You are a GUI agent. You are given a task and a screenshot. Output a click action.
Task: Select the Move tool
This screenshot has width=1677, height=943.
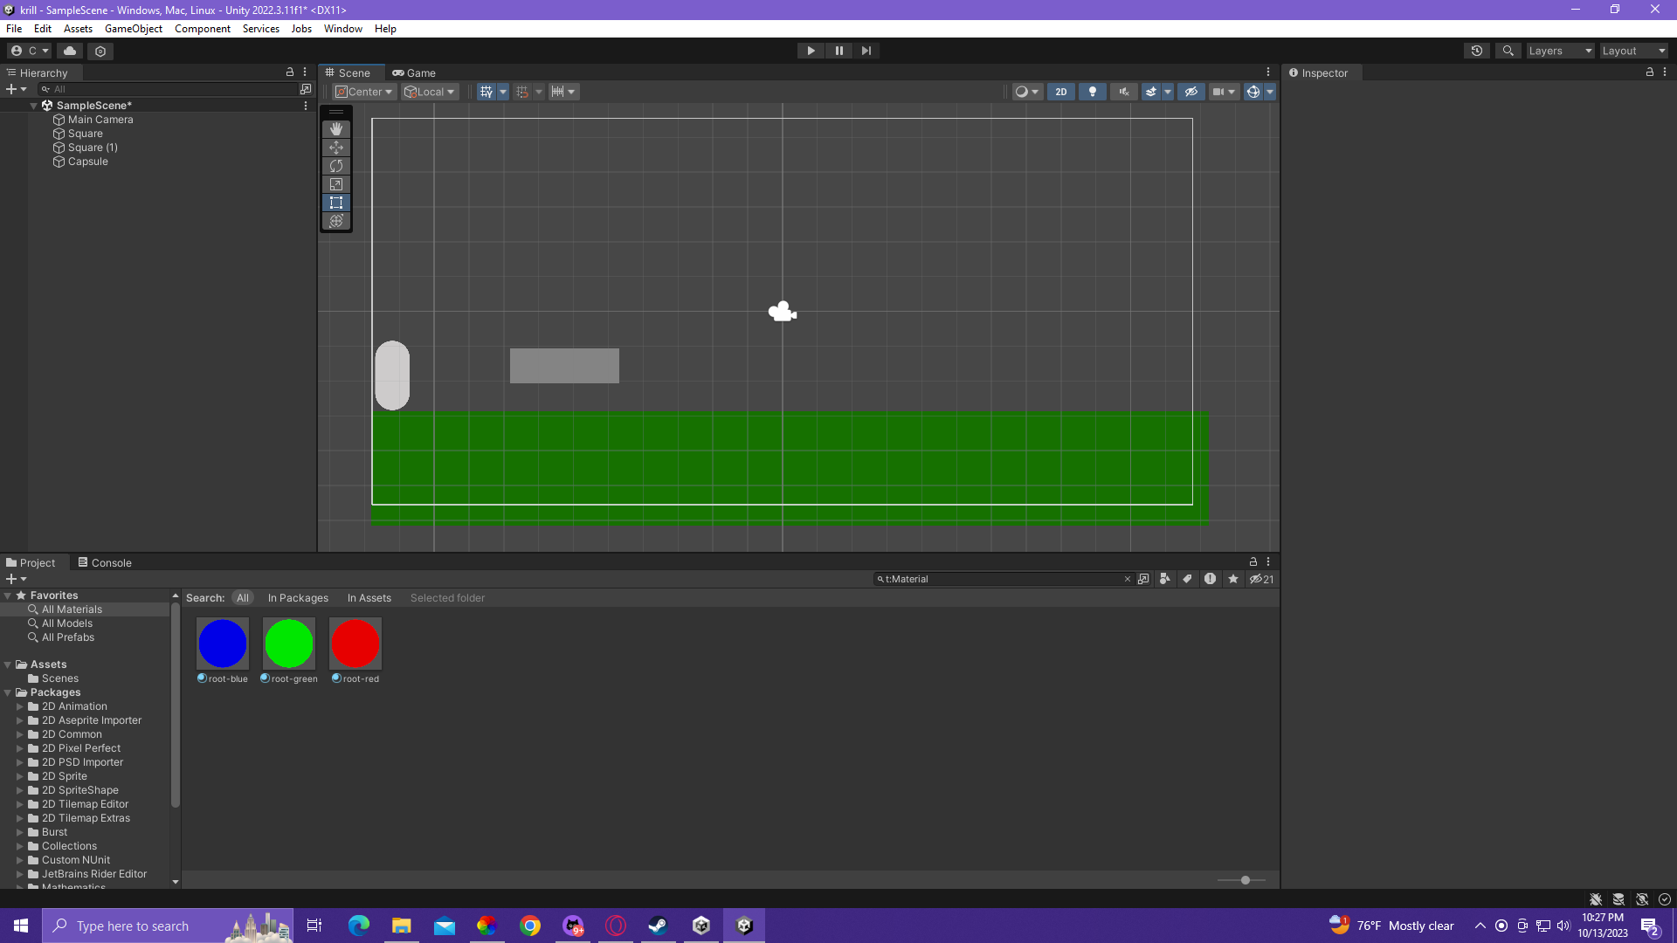tap(336, 148)
